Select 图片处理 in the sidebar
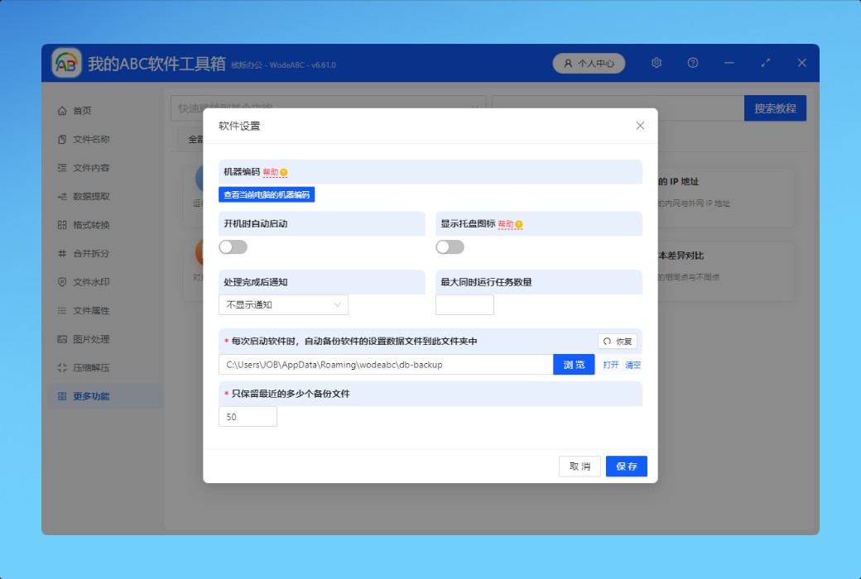Image resolution: width=861 pixels, height=579 pixels. (90, 339)
